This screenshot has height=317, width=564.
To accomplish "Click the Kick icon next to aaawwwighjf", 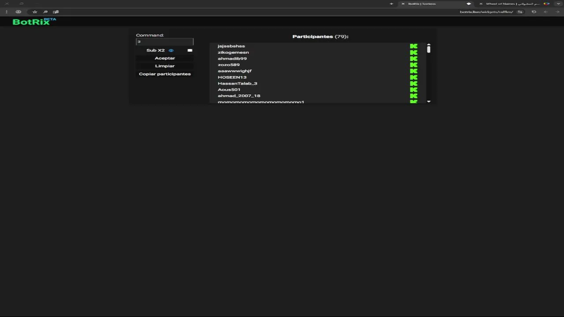I will click(x=413, y=71).
